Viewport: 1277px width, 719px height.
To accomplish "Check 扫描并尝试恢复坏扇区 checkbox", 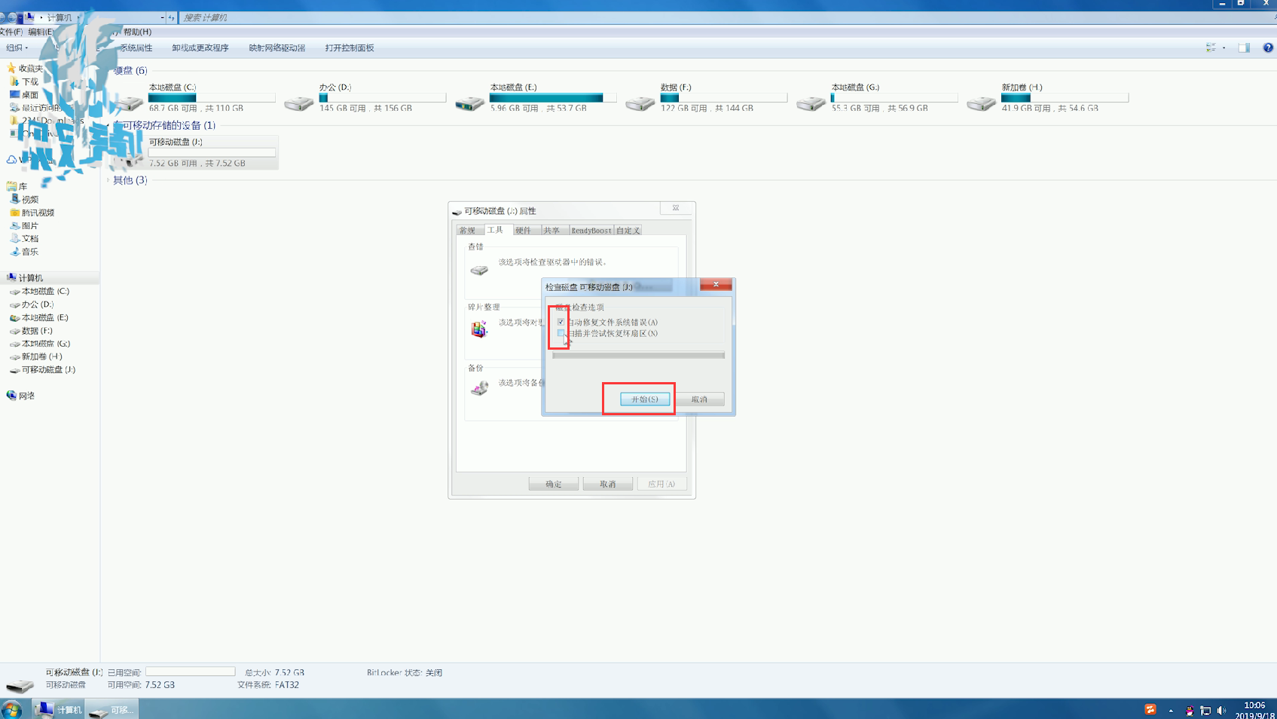I will point(561,333).
